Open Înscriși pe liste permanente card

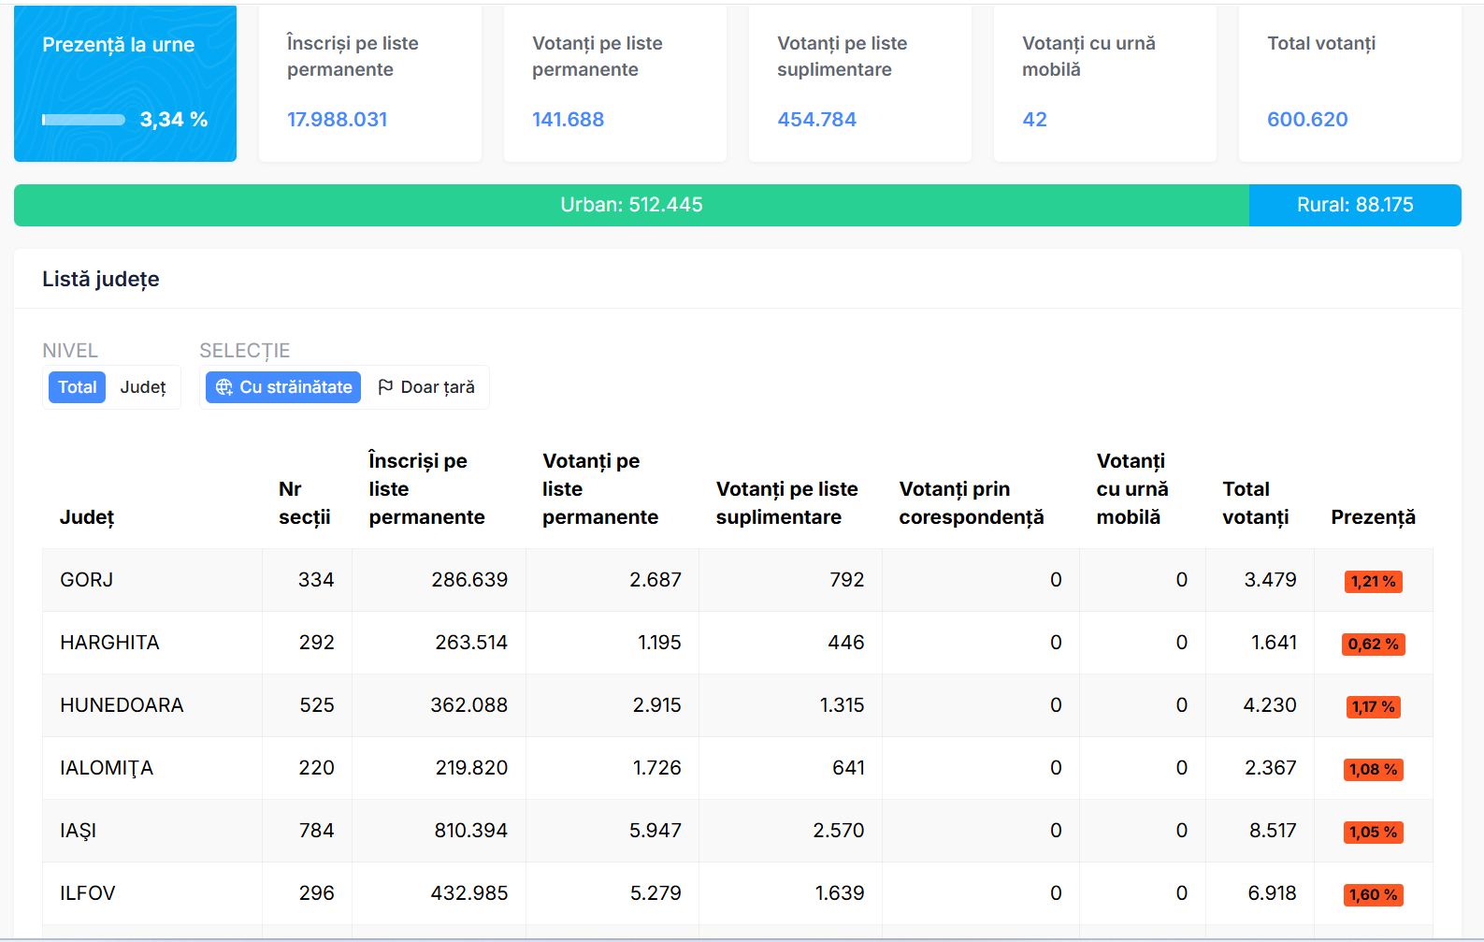(370, 83)
